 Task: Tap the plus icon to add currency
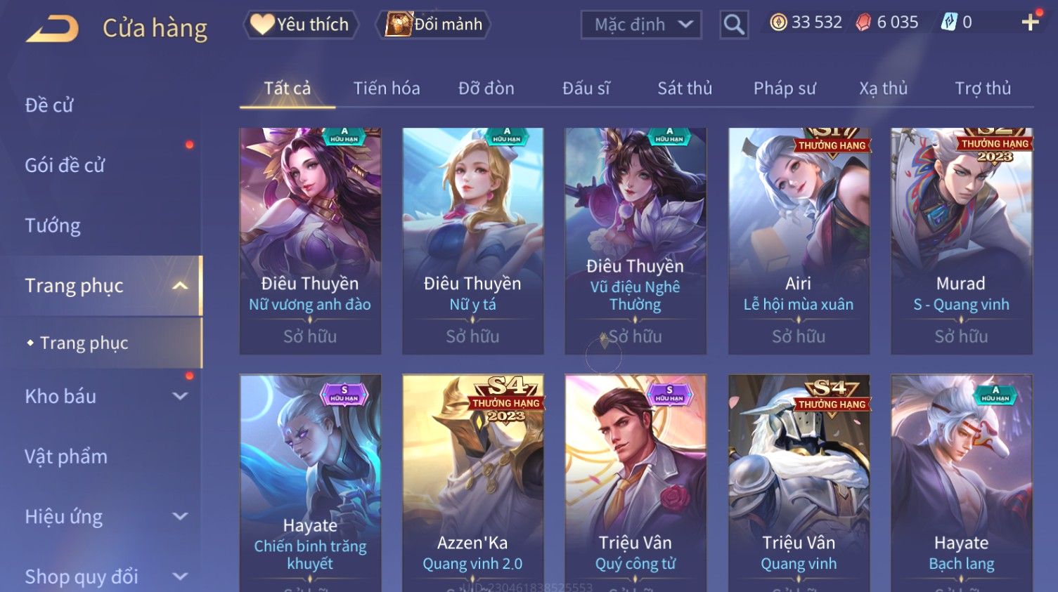pos(1031,22)
